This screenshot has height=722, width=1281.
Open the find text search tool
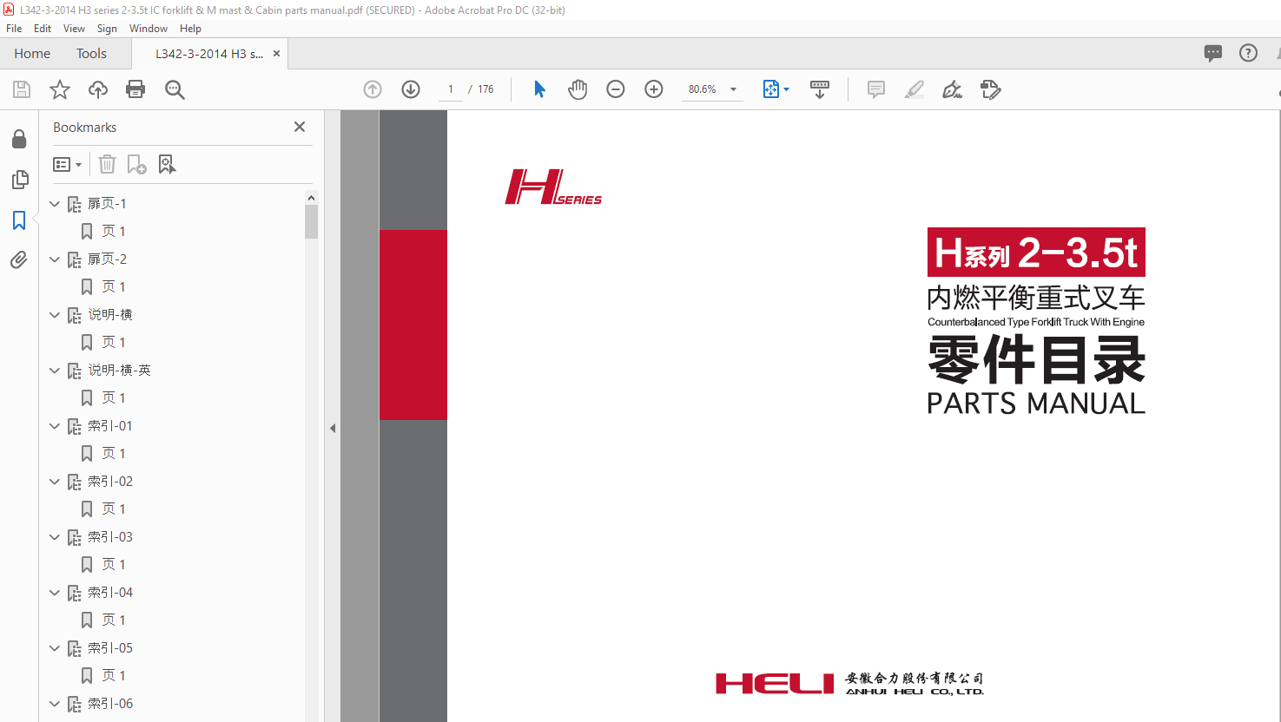[x=175, y=89]
